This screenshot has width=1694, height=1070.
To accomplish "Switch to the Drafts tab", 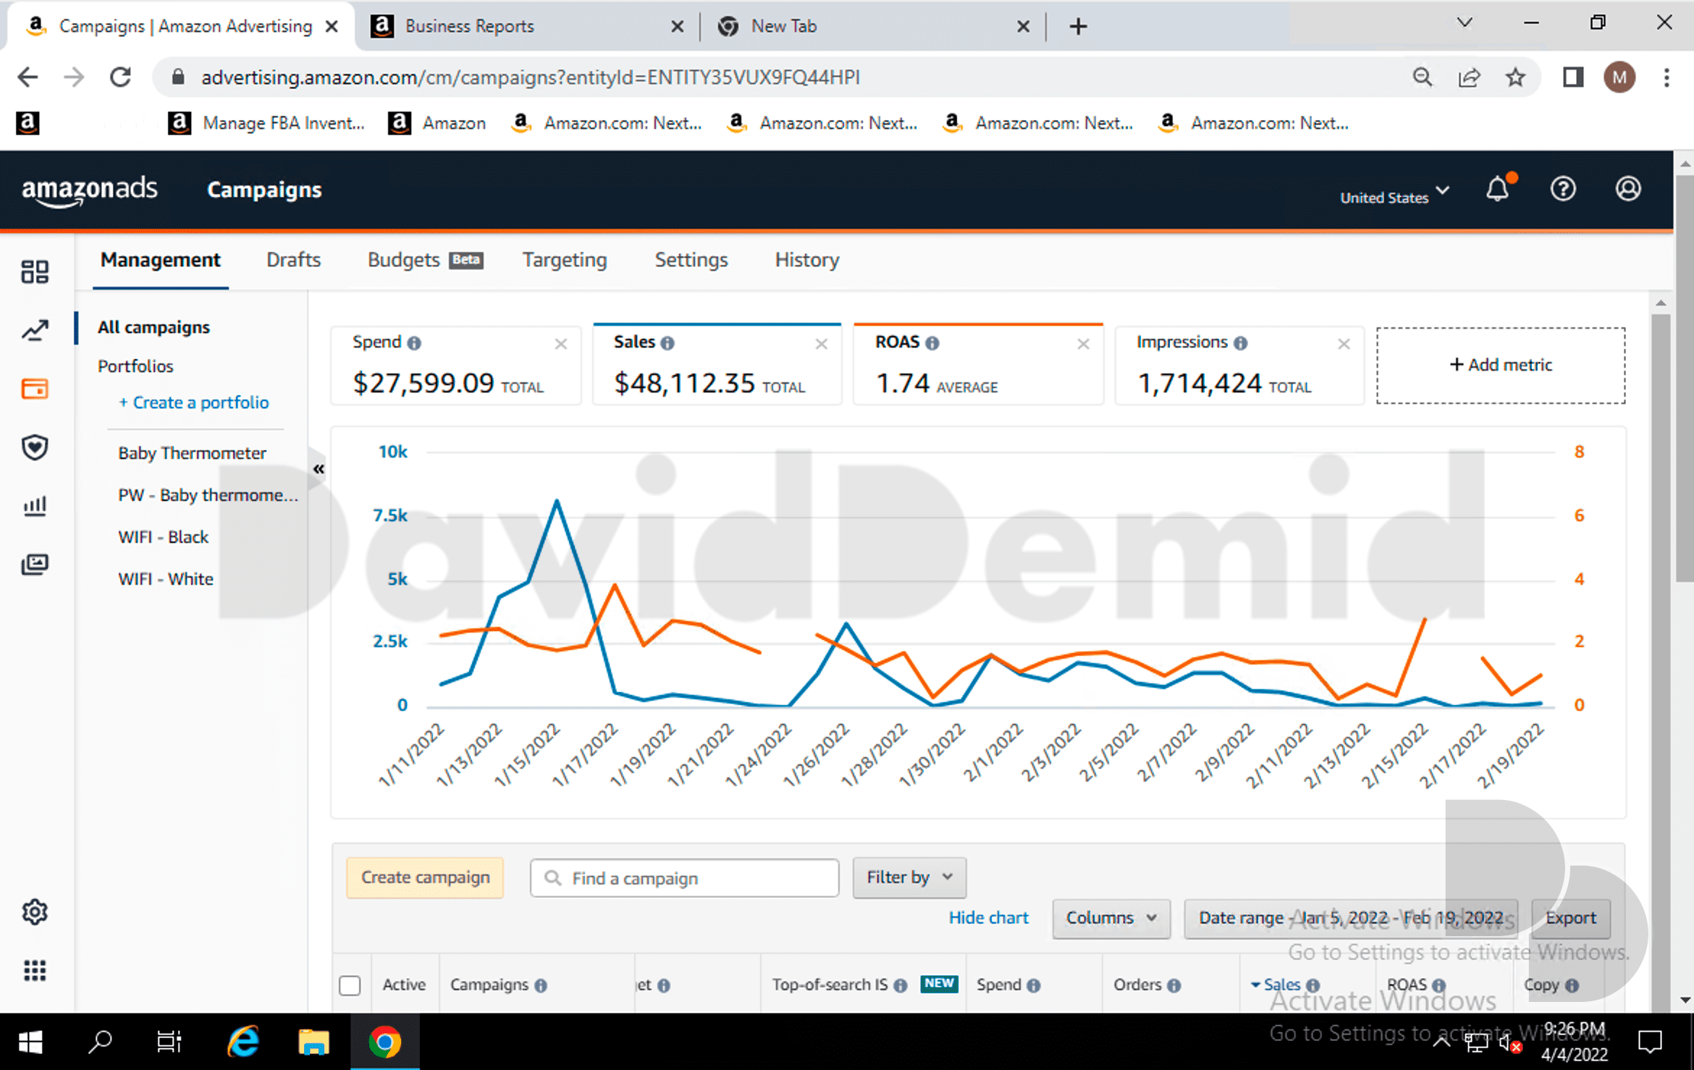I will tap(293, 260).
